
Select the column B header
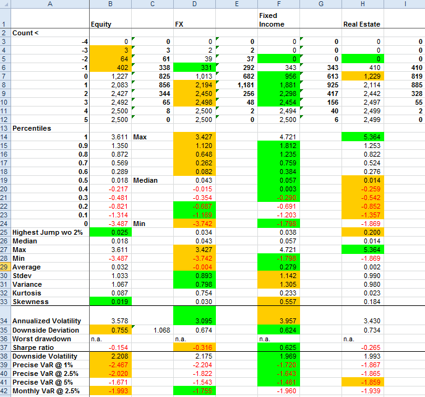click(109, 4)
